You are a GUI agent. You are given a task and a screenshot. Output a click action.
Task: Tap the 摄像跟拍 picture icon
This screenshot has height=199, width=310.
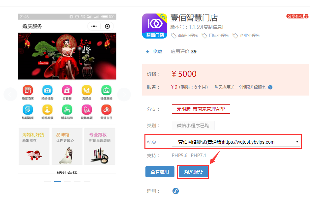pyautogui.click(x=107, y=90)
